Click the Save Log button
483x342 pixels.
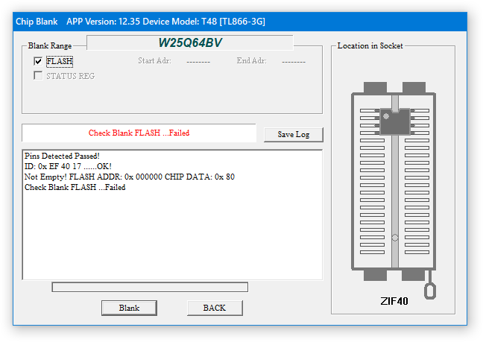point(293,134)
